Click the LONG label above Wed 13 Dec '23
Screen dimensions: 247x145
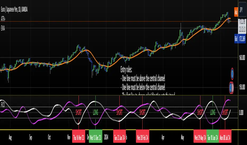coord(95,112)
